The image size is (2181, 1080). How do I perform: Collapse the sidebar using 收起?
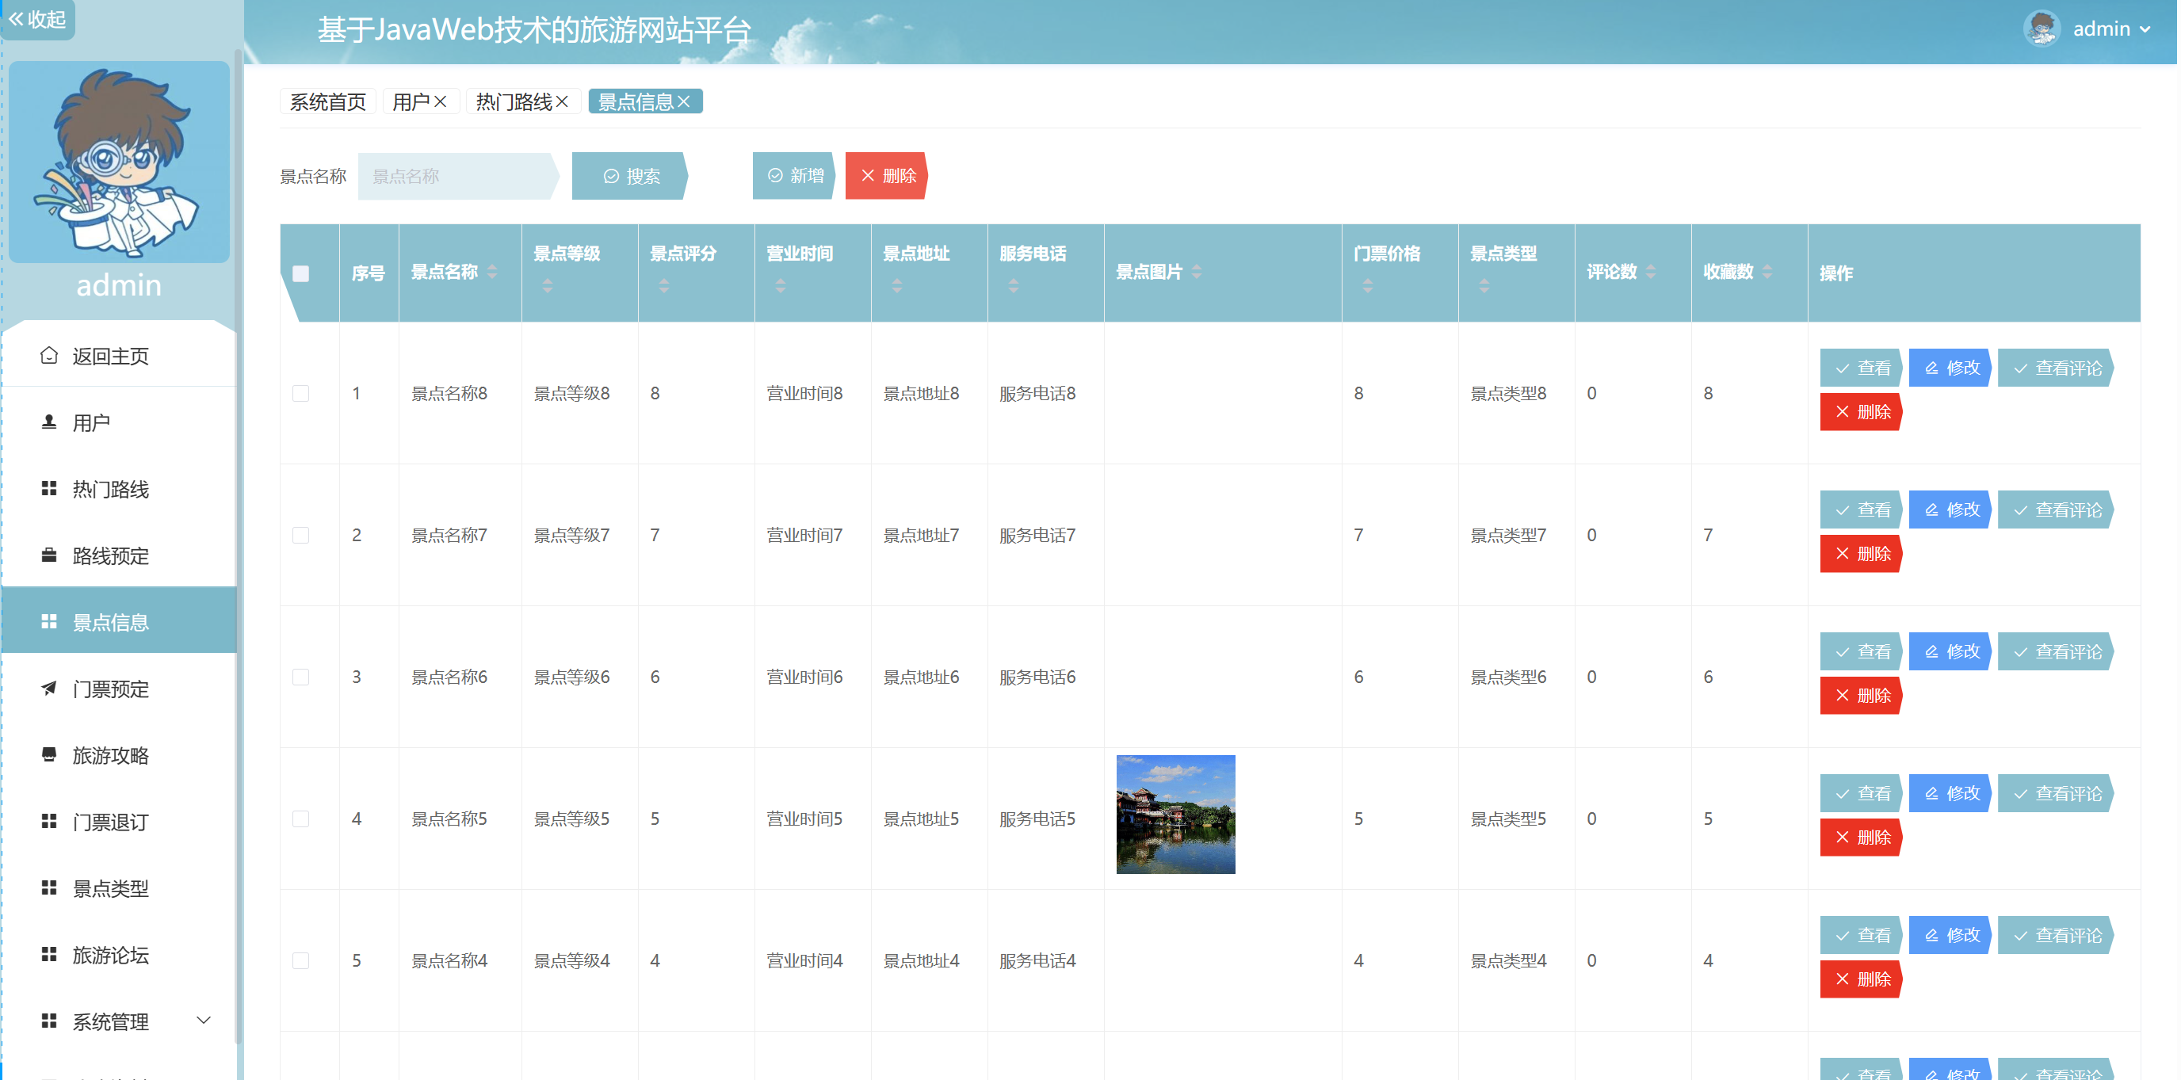click(x=37, y=19)
